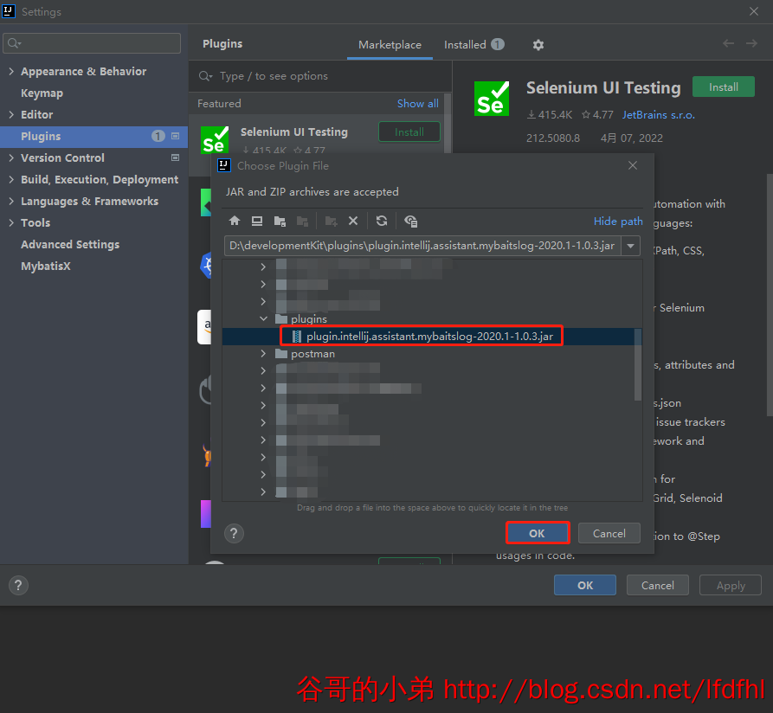This screenshot has height=713, width=773.
Task: Switch to Marketplace tab
Action: [x=390, y=45]
